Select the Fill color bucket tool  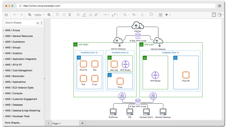pos(78,15)
